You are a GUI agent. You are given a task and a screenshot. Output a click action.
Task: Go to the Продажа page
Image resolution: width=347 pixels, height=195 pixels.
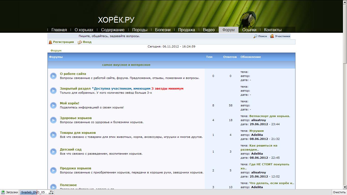point(186,30)
